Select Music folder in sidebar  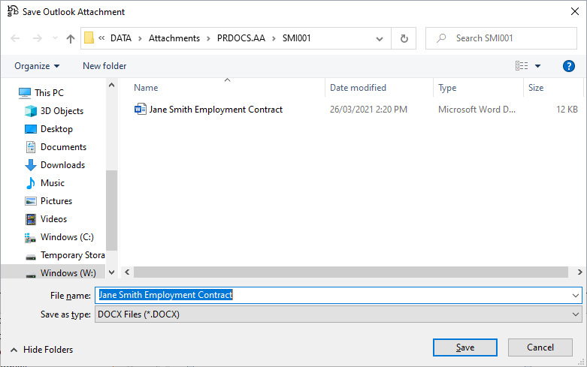point(52,183)
